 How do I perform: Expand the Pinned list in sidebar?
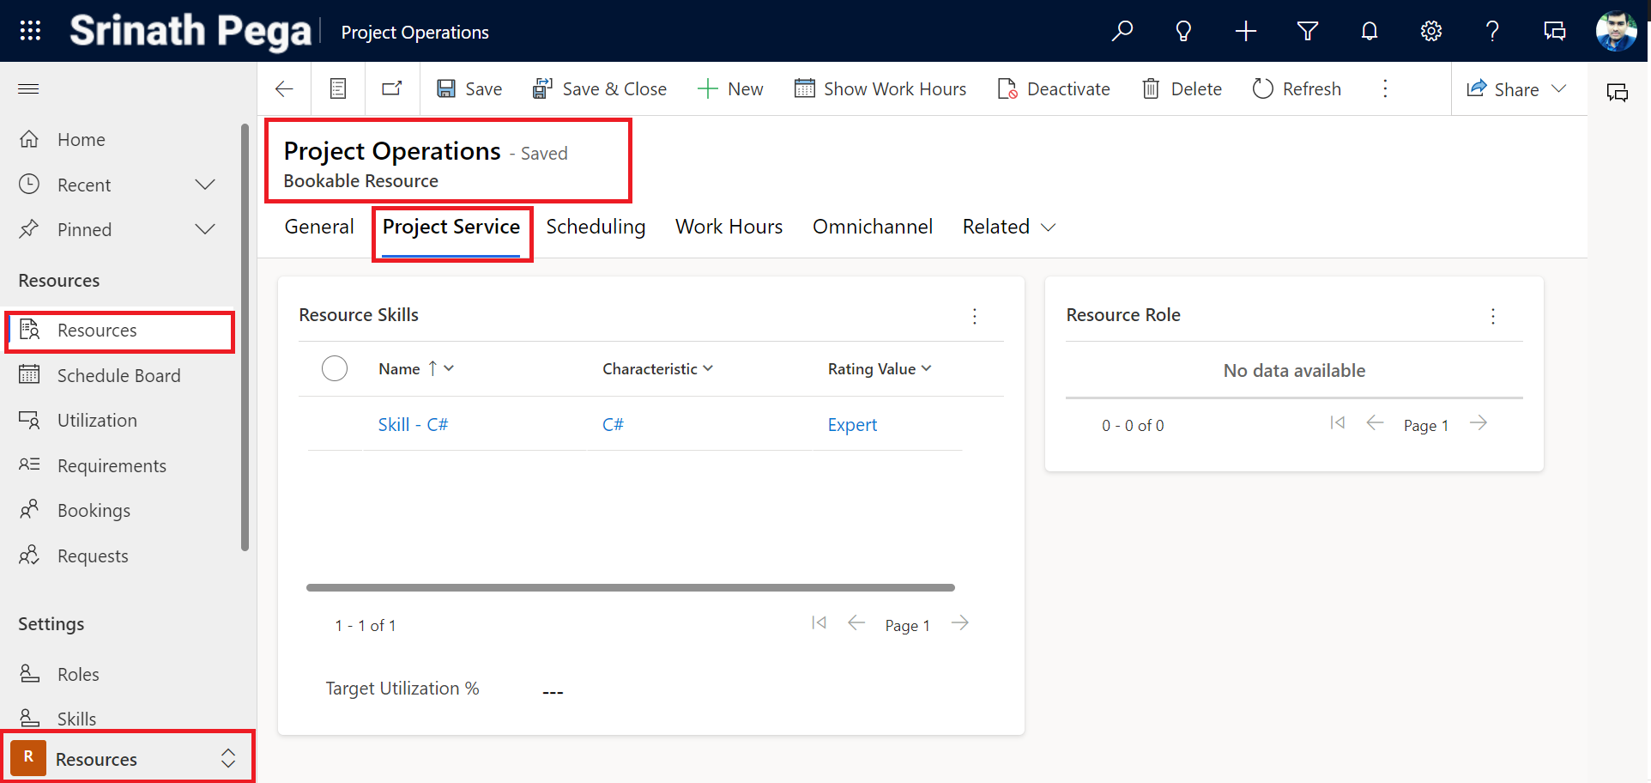point(205,229)
